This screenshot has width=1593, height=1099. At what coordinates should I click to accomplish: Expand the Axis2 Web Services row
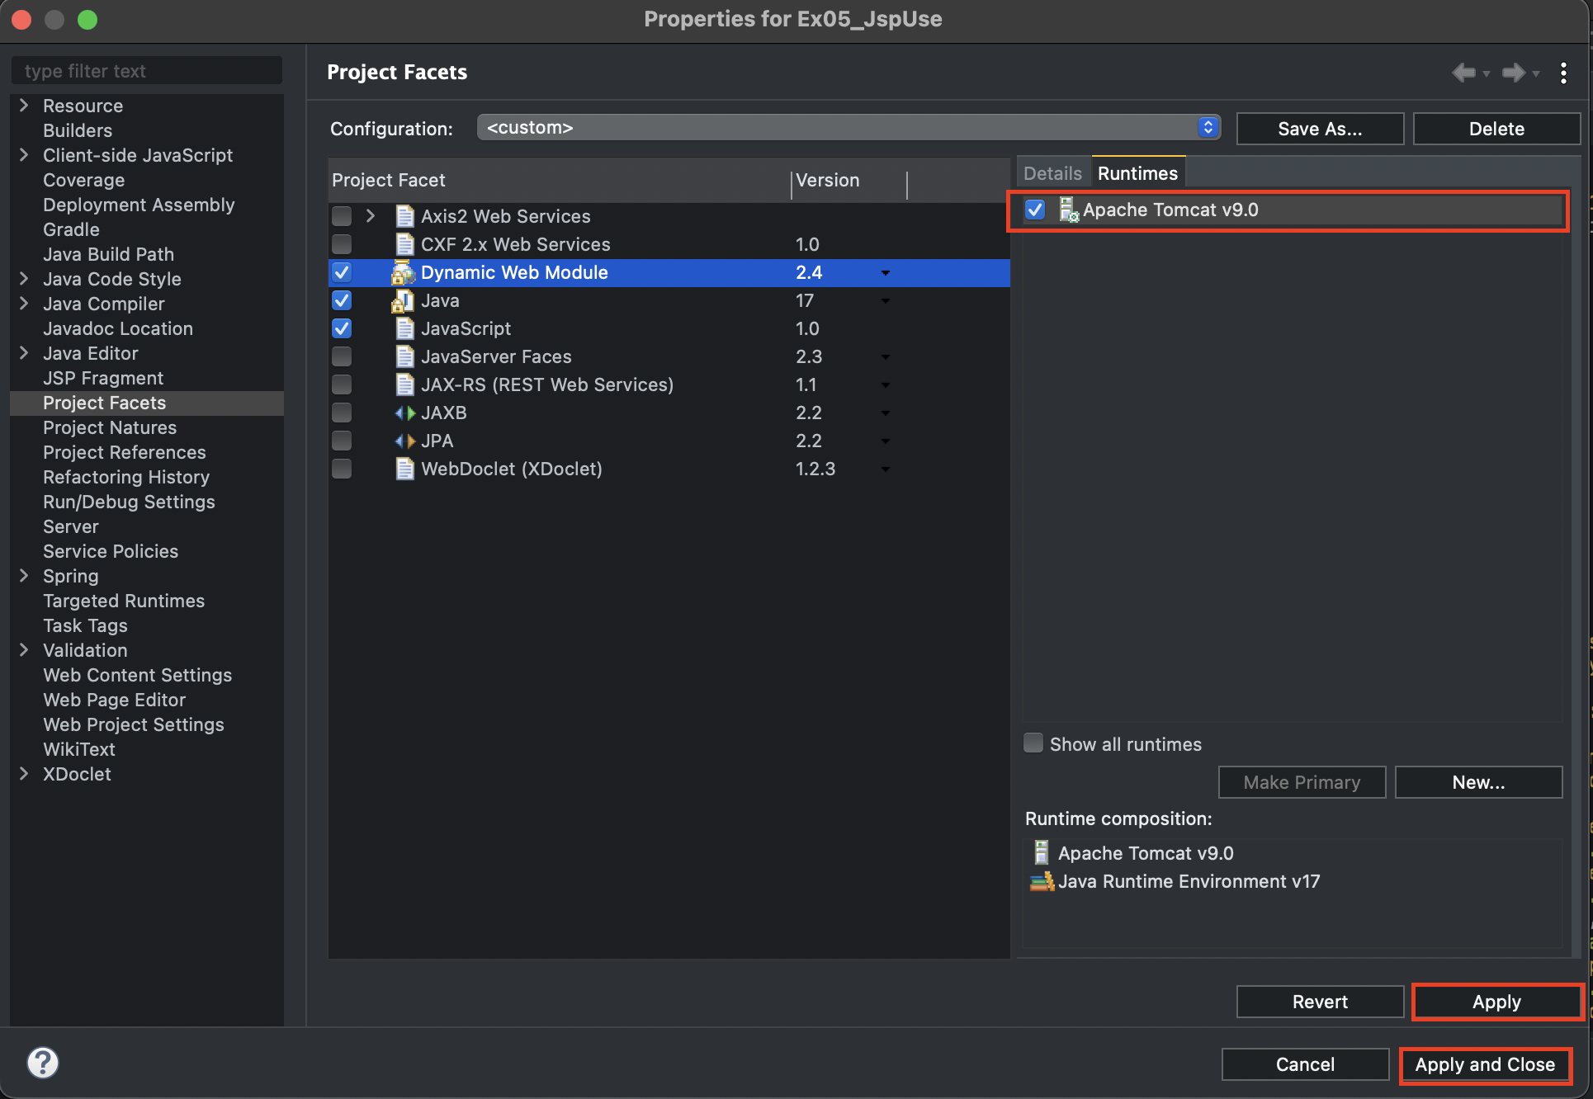[371, 216]
